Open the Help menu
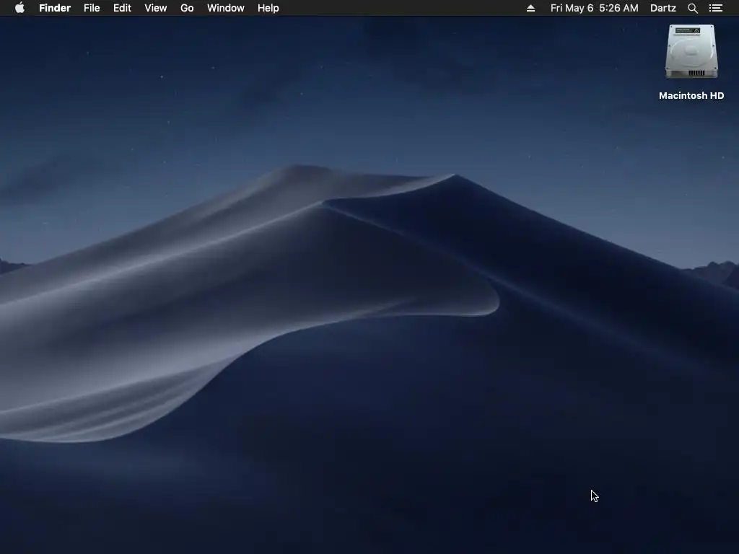Screen dimensions: 739x554 click(268, 8)
